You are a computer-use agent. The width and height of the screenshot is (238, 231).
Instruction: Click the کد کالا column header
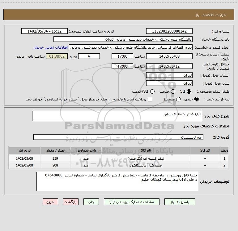click(x=205, y=150)
